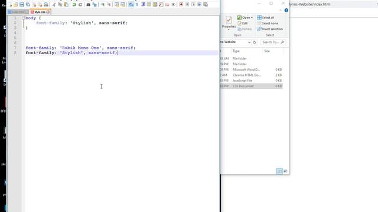Switch Explorer to Large icons view

click(x=285, y=171)
